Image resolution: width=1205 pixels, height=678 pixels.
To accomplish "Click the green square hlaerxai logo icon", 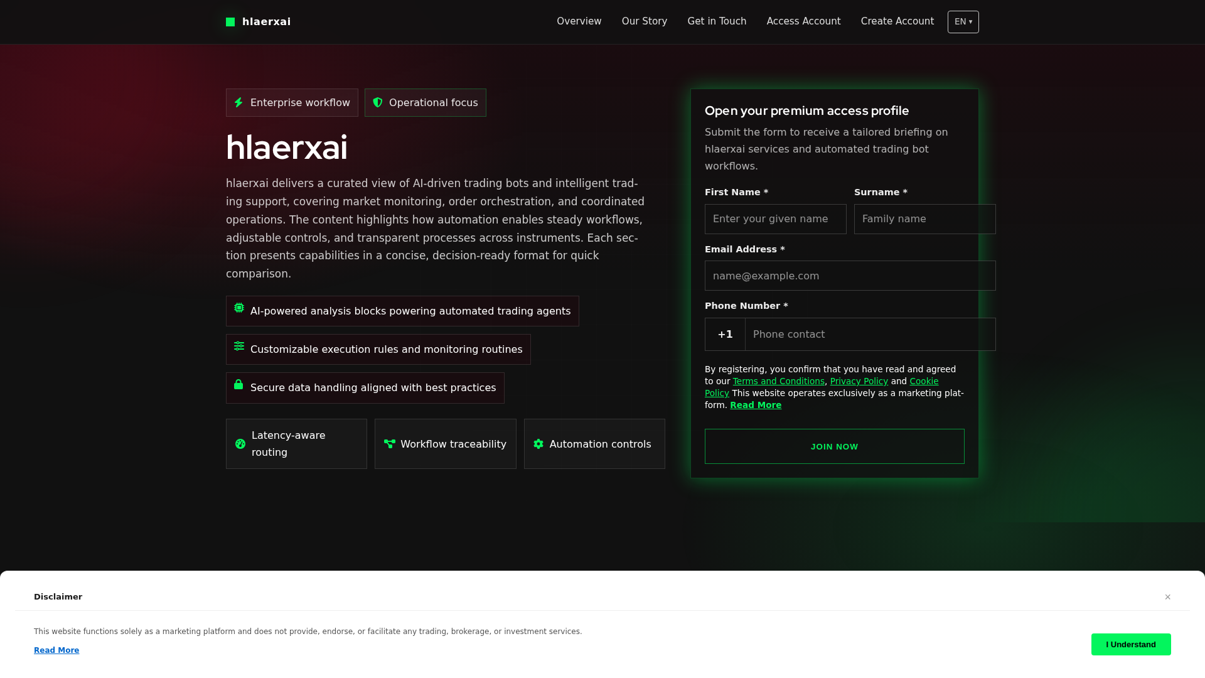I will pyautogui.click(x=230, y=22).
